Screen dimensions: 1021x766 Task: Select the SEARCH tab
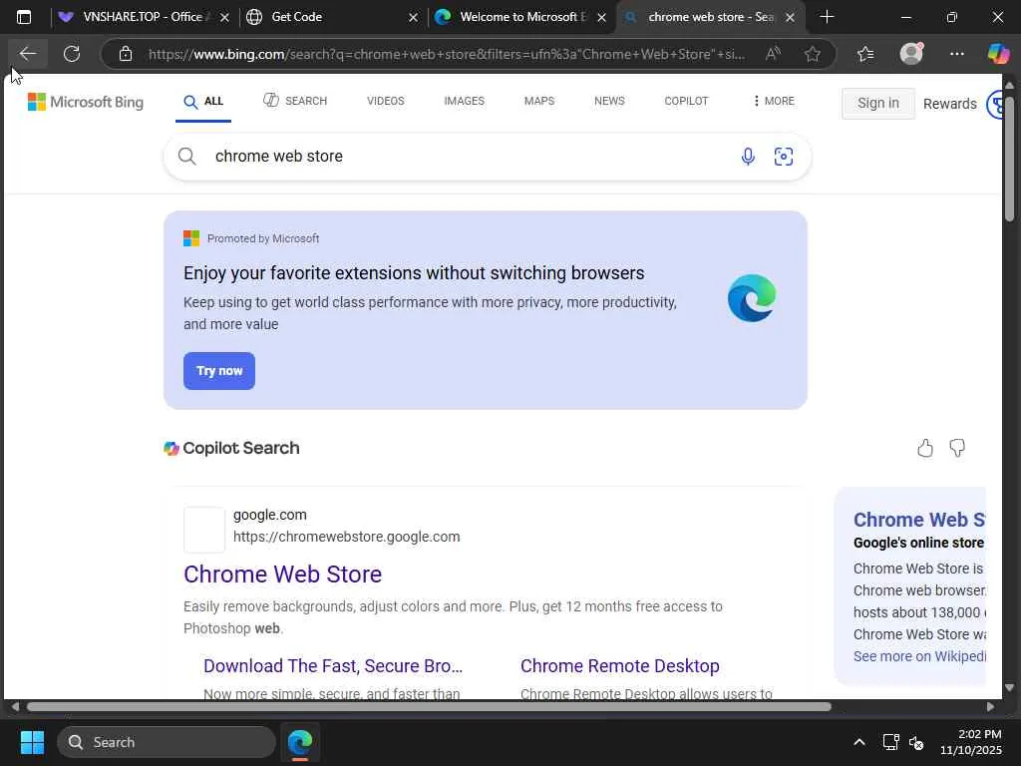click(295, 101)
